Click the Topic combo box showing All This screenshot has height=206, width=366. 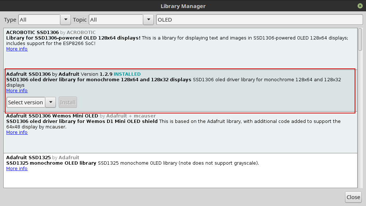tap(116, 19)
